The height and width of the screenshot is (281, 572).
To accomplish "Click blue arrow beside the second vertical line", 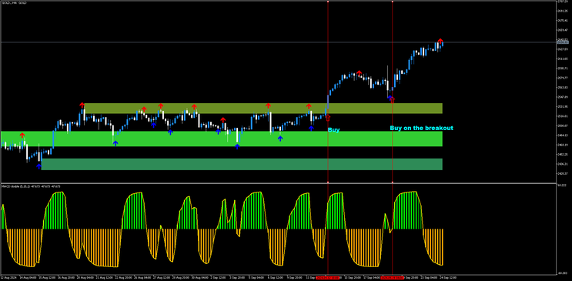I will [390, 98].
